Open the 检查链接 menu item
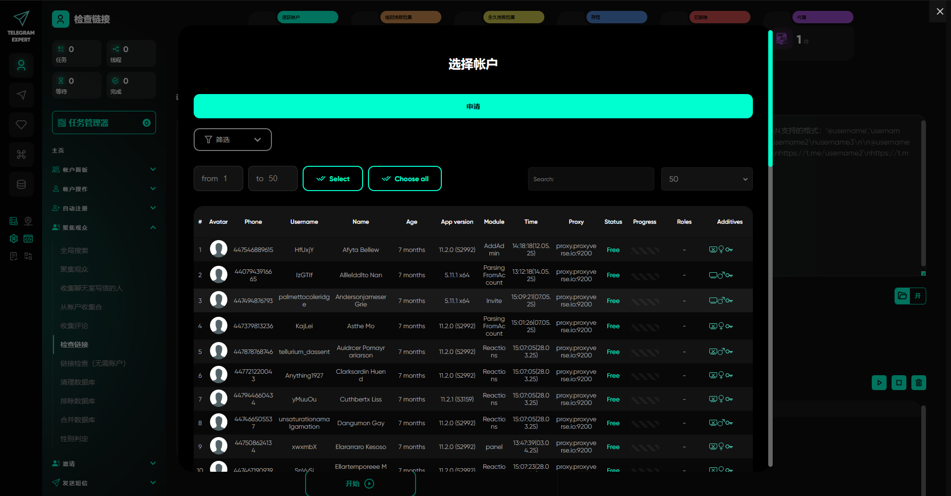This screenshot has height=496, width=951. (x=74, y=345)
